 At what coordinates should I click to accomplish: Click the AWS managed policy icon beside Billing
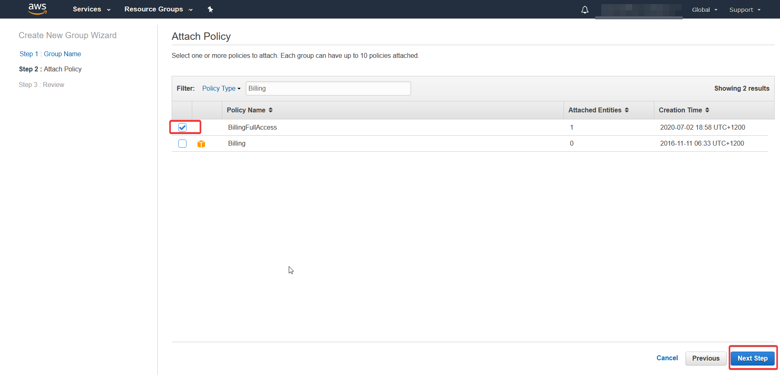(x=201, y=144)
